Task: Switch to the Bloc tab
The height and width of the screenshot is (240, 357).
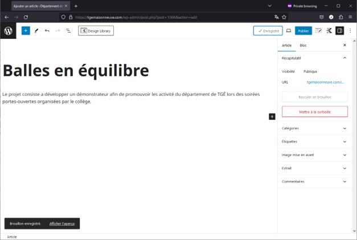Action: (x=303, y=45)
